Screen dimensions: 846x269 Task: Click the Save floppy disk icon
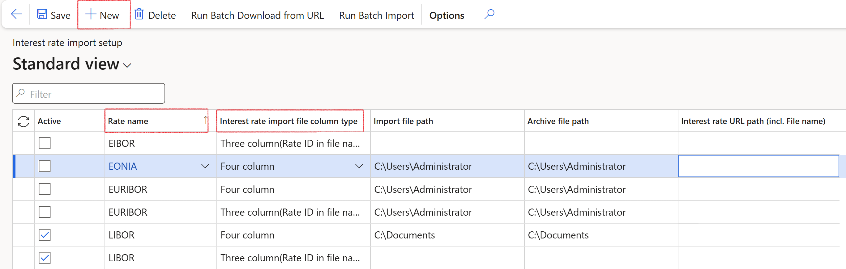tap(42, 14)
